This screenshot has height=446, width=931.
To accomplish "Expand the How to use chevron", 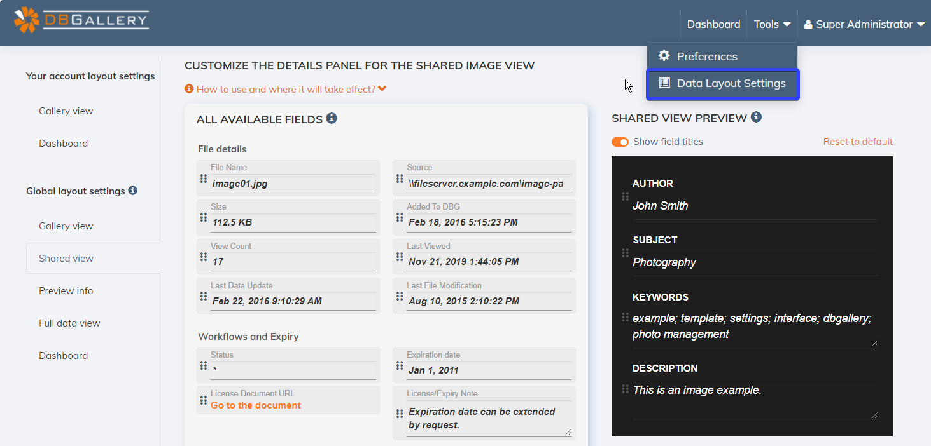I will coord(382,89).
